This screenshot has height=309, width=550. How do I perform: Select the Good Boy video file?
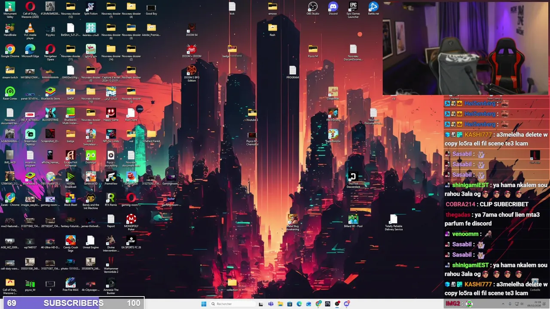point(151,9)
